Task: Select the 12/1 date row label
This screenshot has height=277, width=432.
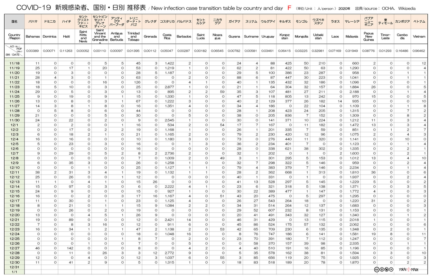Action: [15, 124]
